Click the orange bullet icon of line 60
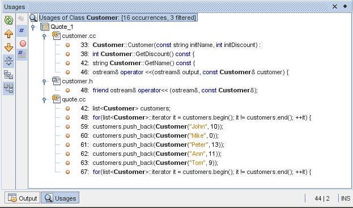This screenshot has height=208, width=353. [x=67, y=136]
